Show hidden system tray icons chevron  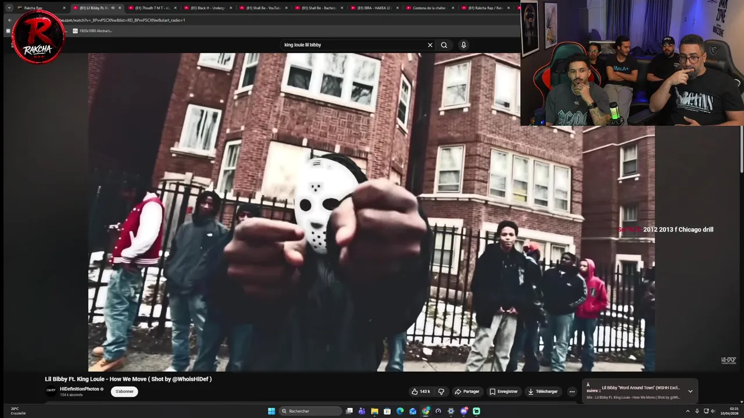click(688, 411)
